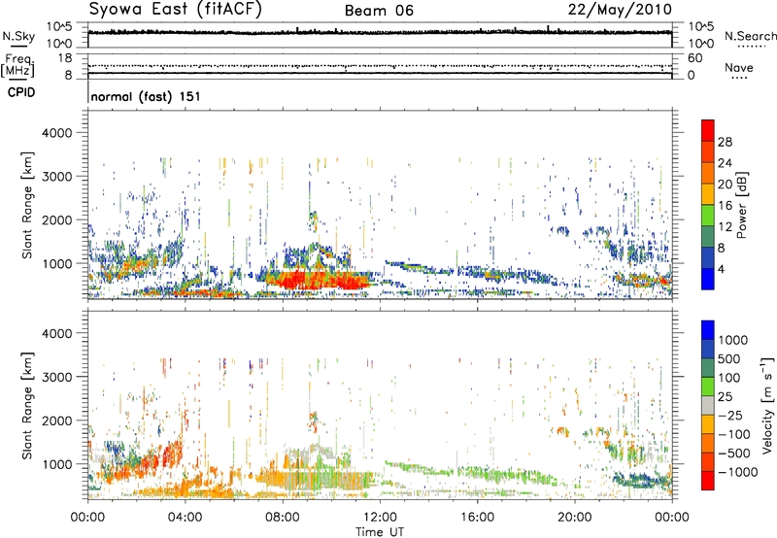Click the '2000' tick of the velocity panel
This screenshot has width=777, height=538.
click(x=57, y=420)
